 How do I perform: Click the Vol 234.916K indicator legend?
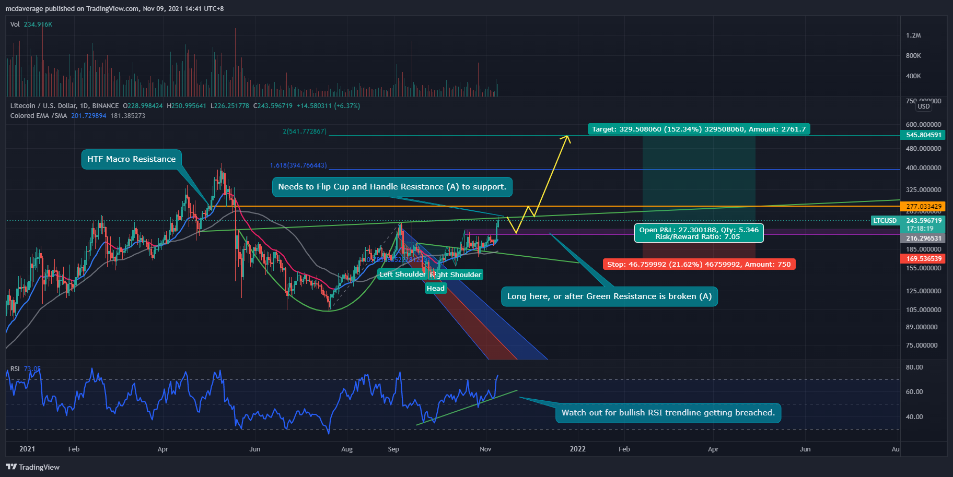click(x=31, y=25)
